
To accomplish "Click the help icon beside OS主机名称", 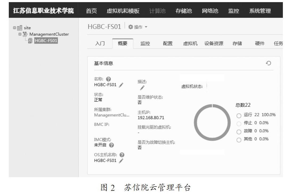I will pyautogui.click(x=122, y=155).
